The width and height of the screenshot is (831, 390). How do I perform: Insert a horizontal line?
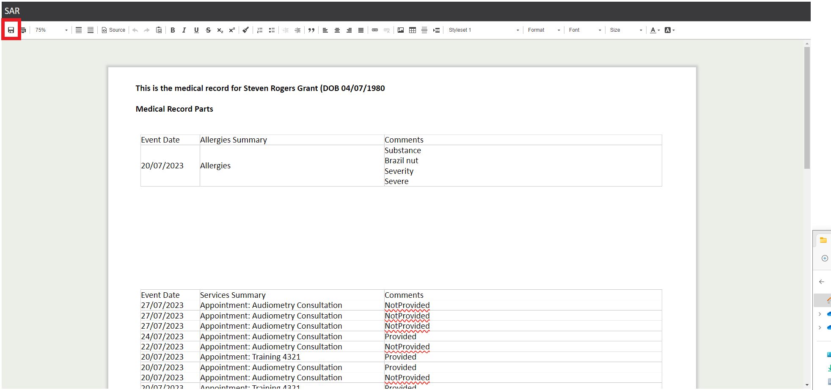pyautogui.click(x=424, y=30)
